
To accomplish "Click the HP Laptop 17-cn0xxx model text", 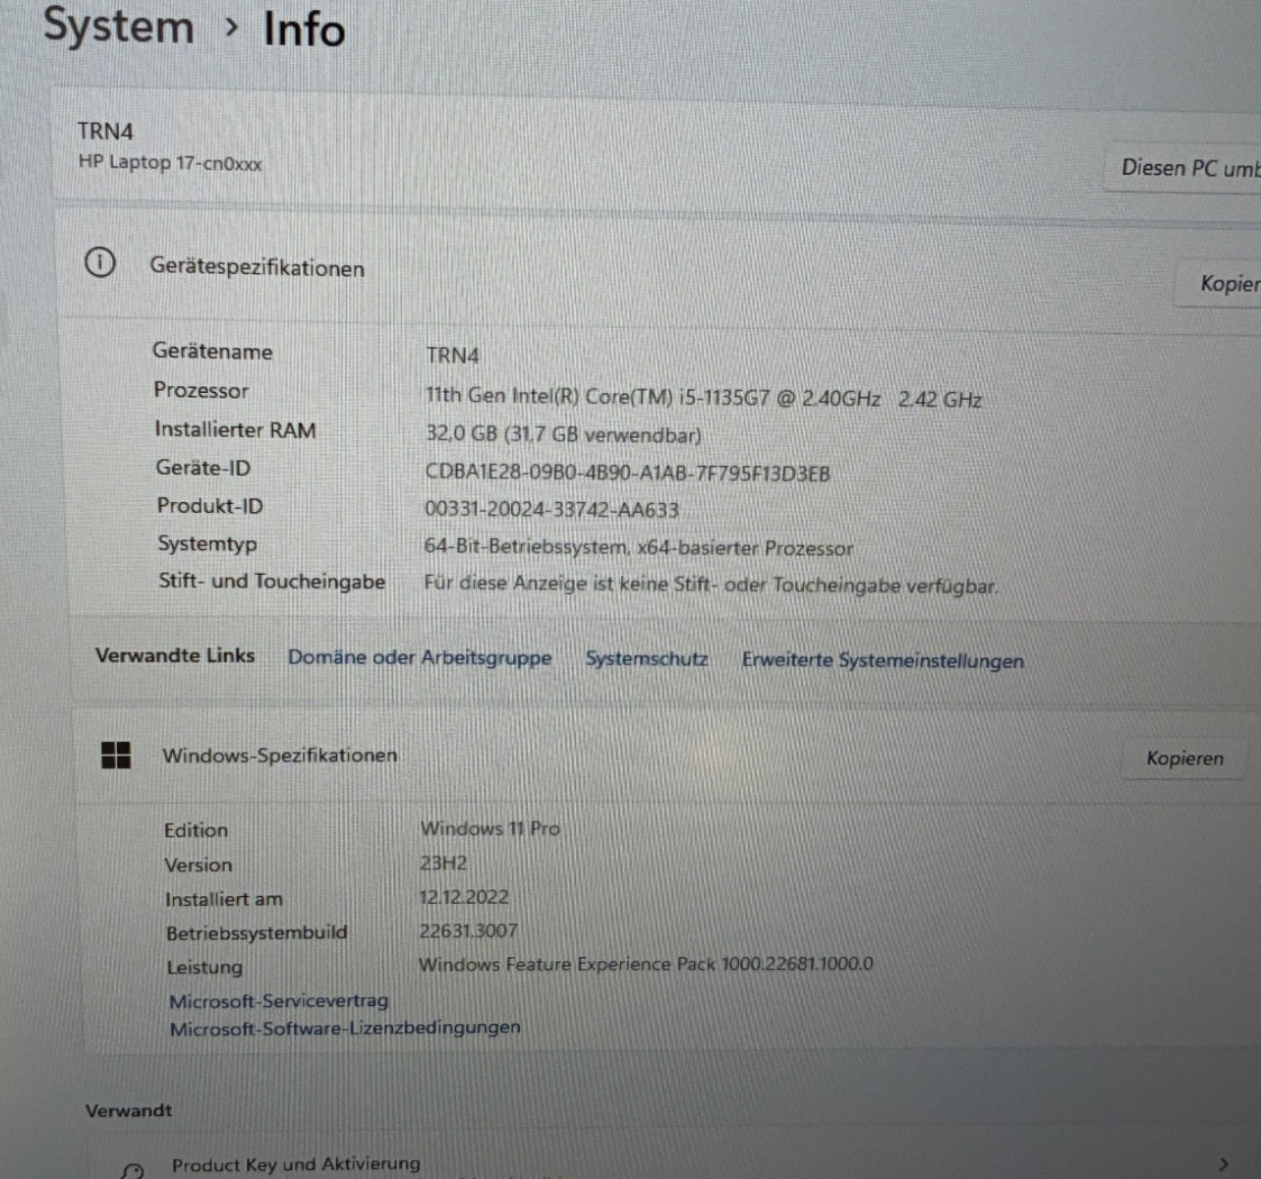I will [x=170, y=162].
